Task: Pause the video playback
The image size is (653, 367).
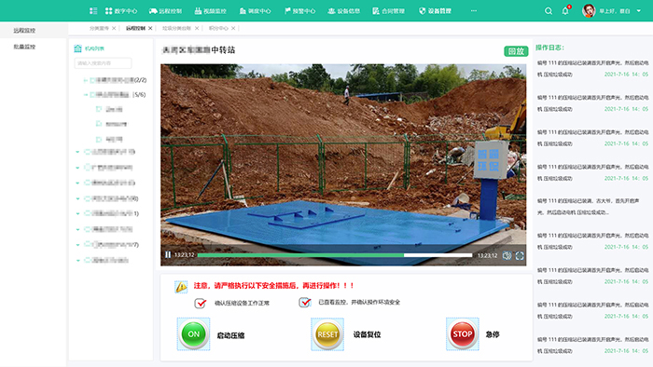Action: pos(168,255)
